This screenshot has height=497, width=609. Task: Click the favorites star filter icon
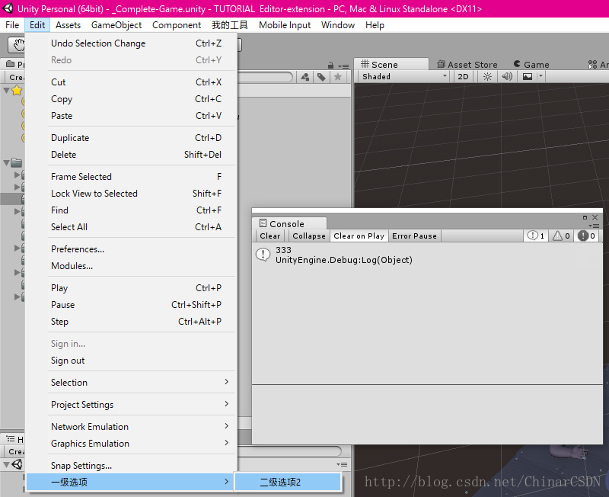pyautogui.click(x=338, y=77)
